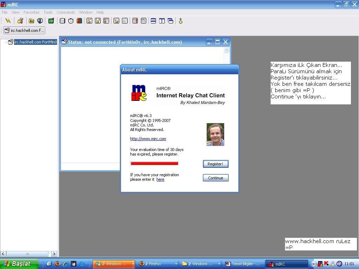359x269 pixels.
Task: Open the Help menu
Action: [x=100, y=12]
